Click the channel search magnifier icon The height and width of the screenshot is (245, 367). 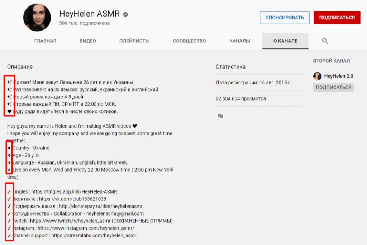coord(325,41)
